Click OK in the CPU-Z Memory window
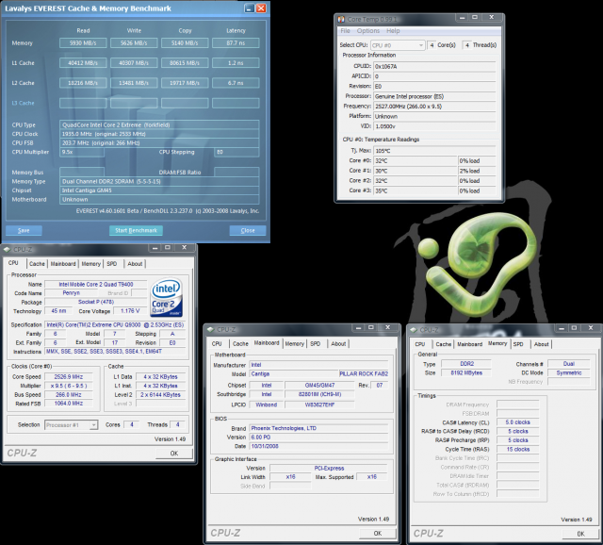Screen dimensions: 603x545 pos(580,534)
